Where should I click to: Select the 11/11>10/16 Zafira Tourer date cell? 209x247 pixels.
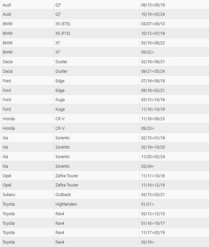click(153, 176)
